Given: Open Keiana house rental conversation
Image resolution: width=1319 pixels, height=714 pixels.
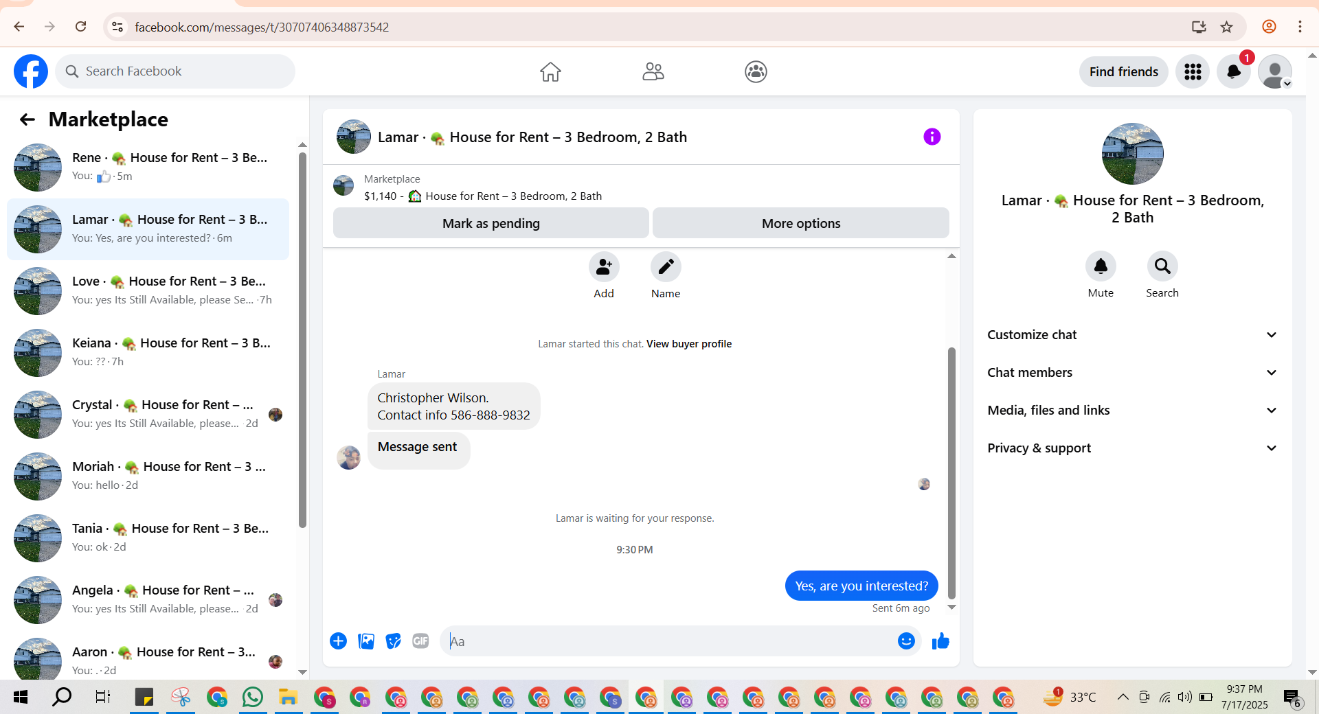Looking at the screenshot, I should click(x=148, y=353).
